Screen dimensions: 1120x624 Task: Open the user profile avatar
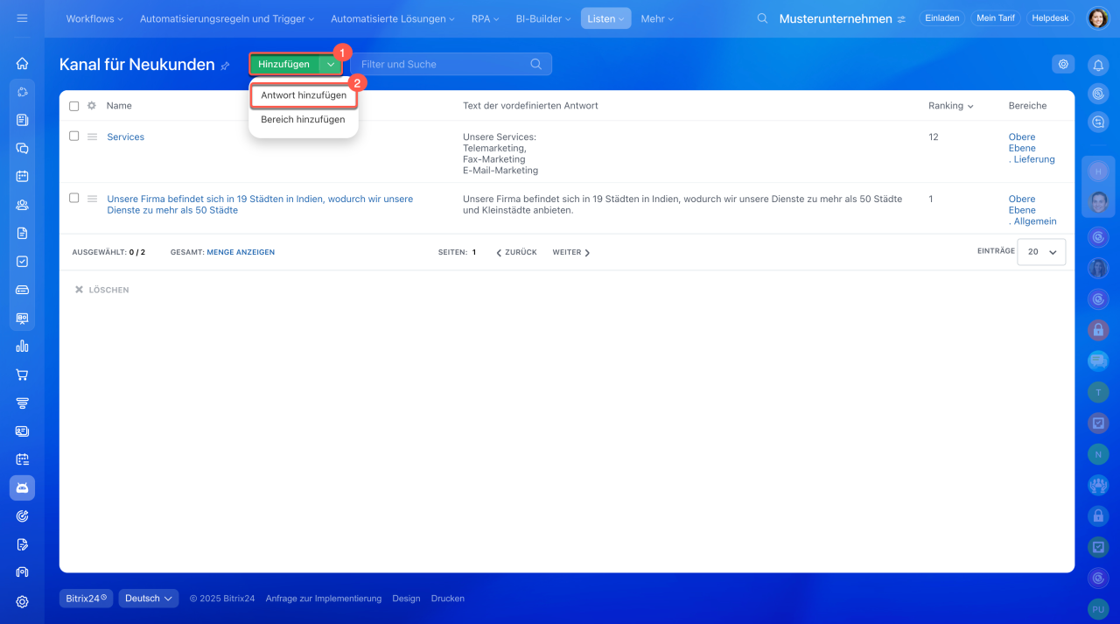pos(1097,18)
